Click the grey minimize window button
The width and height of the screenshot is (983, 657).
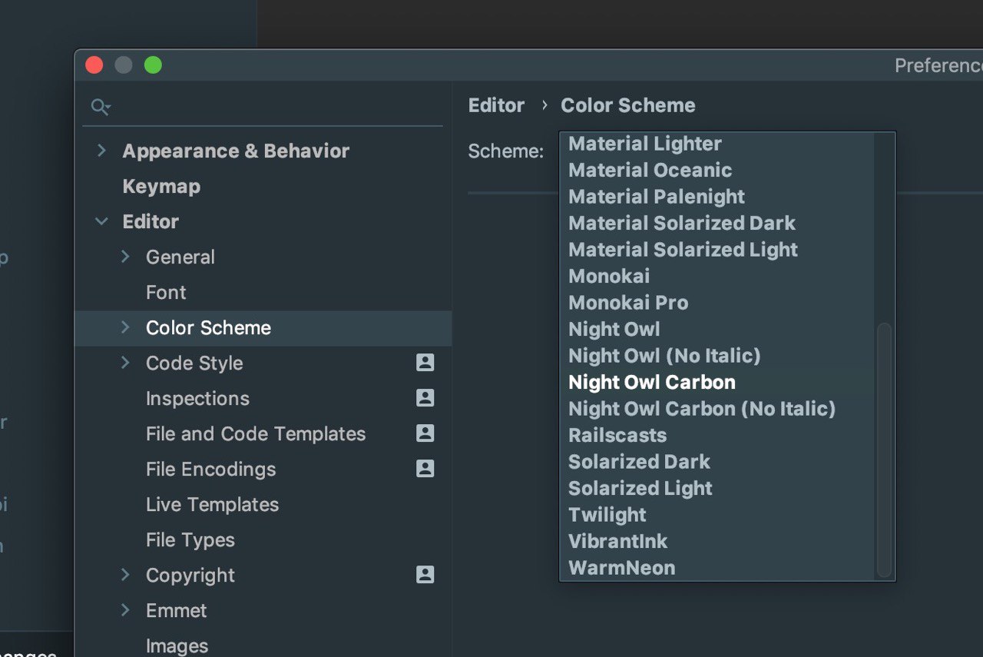point(124,65)
